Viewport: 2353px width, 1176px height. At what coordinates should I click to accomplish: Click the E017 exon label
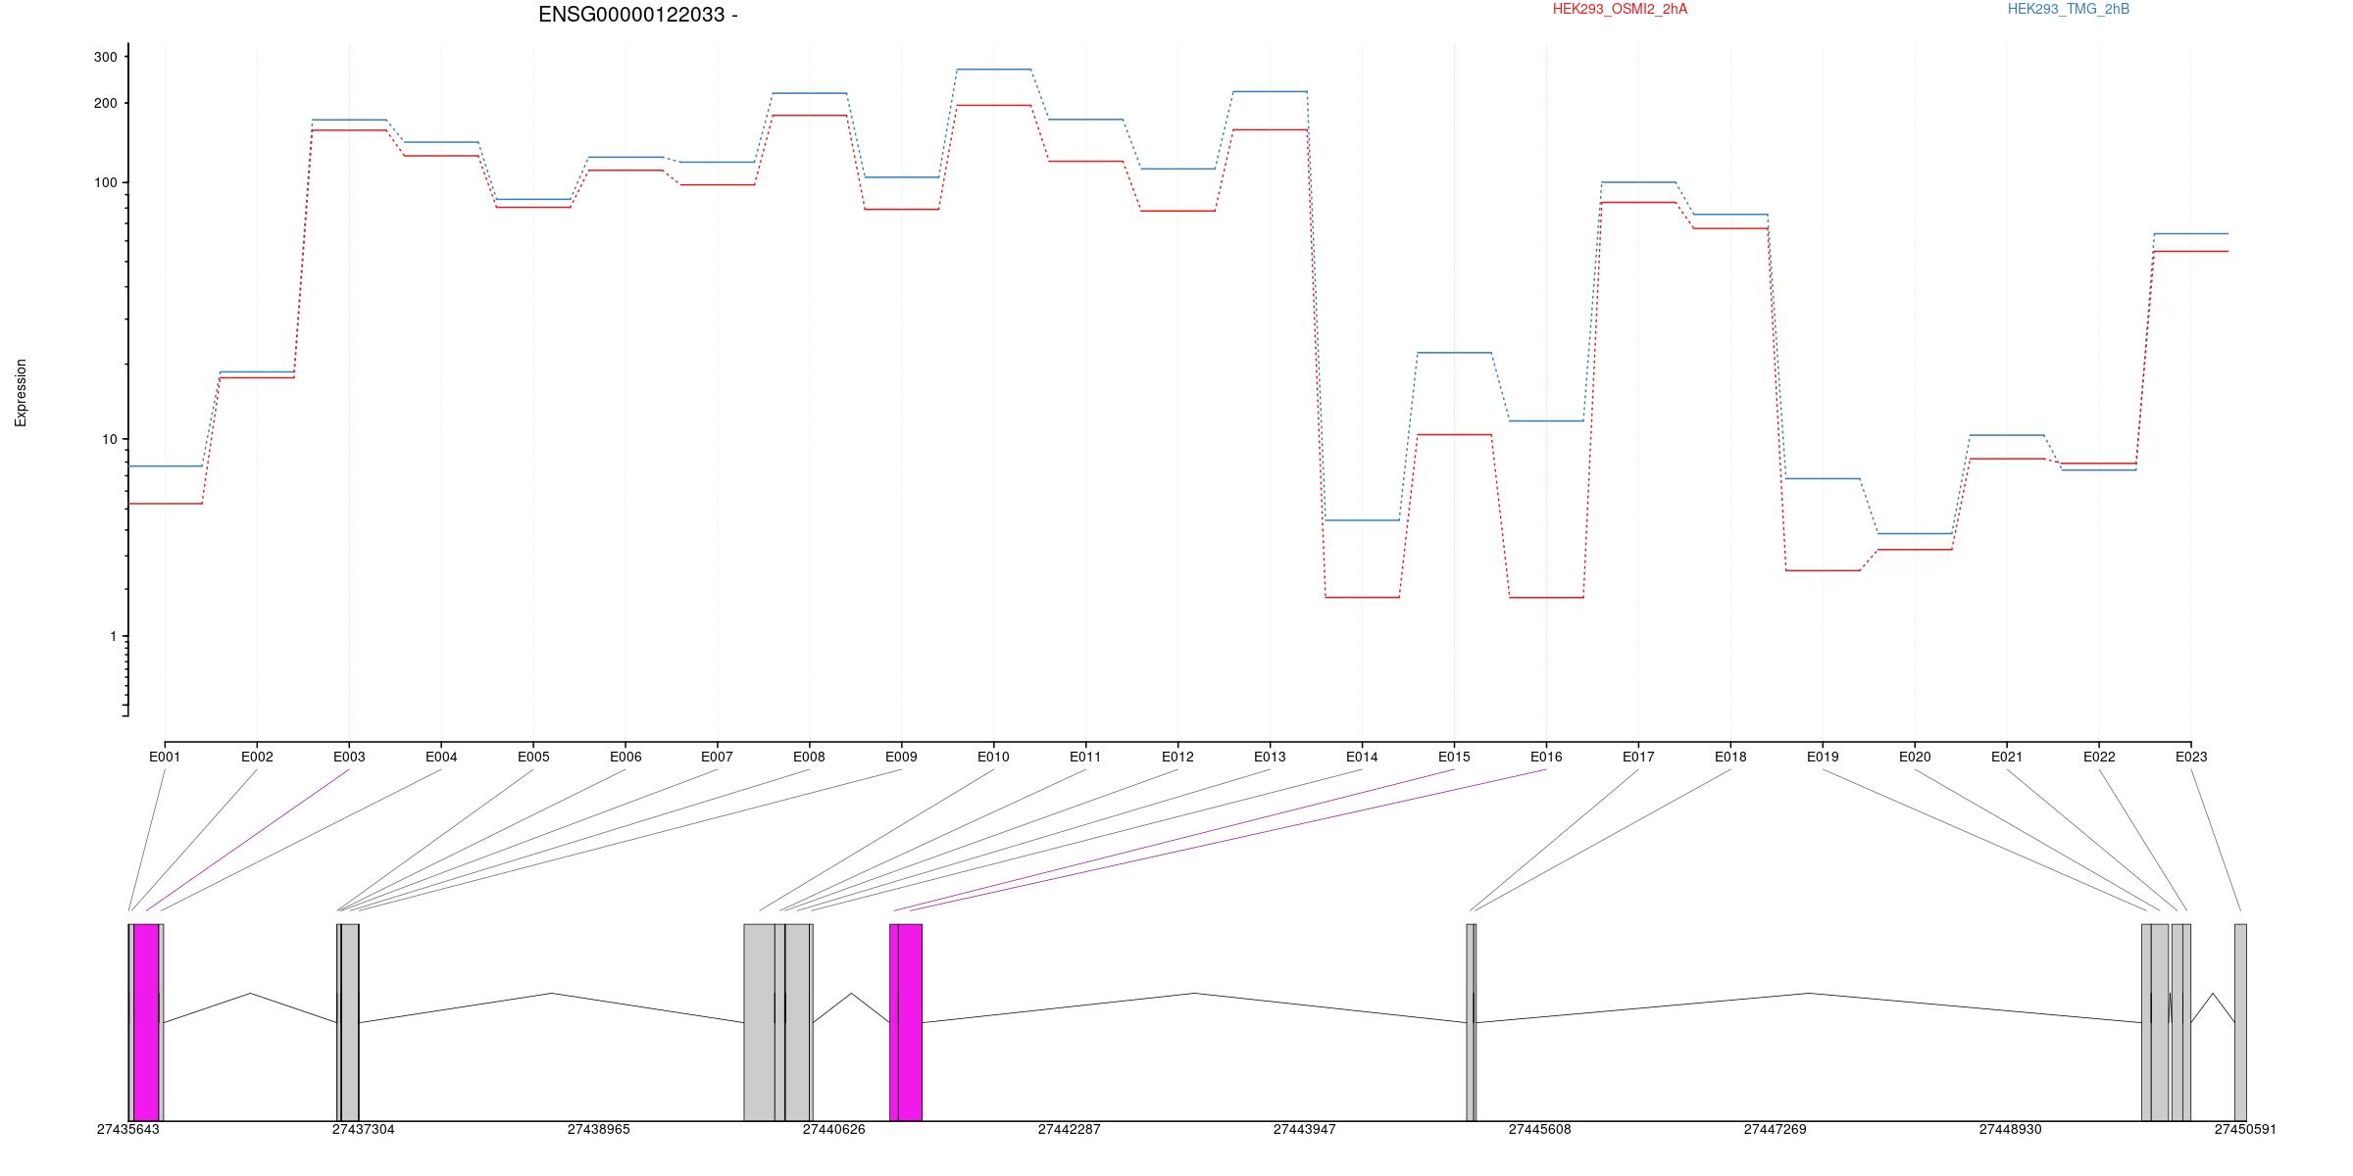[1638, 757]
